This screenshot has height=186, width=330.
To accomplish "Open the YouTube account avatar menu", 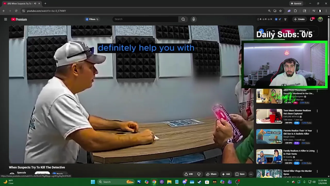I will pos(320,19).
